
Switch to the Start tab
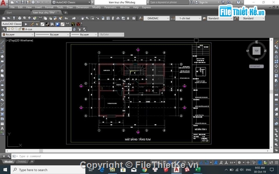pos(9,13)
